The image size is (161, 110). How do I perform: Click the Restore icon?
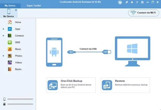pyautogui.click(x=107, y=85)
